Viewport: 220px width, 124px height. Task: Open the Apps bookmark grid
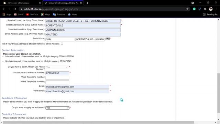pyautogui.click(x=7, y=14)
